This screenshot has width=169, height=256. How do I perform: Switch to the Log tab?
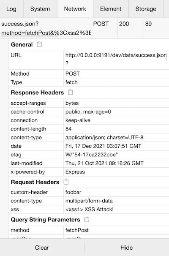coord(11,9)
